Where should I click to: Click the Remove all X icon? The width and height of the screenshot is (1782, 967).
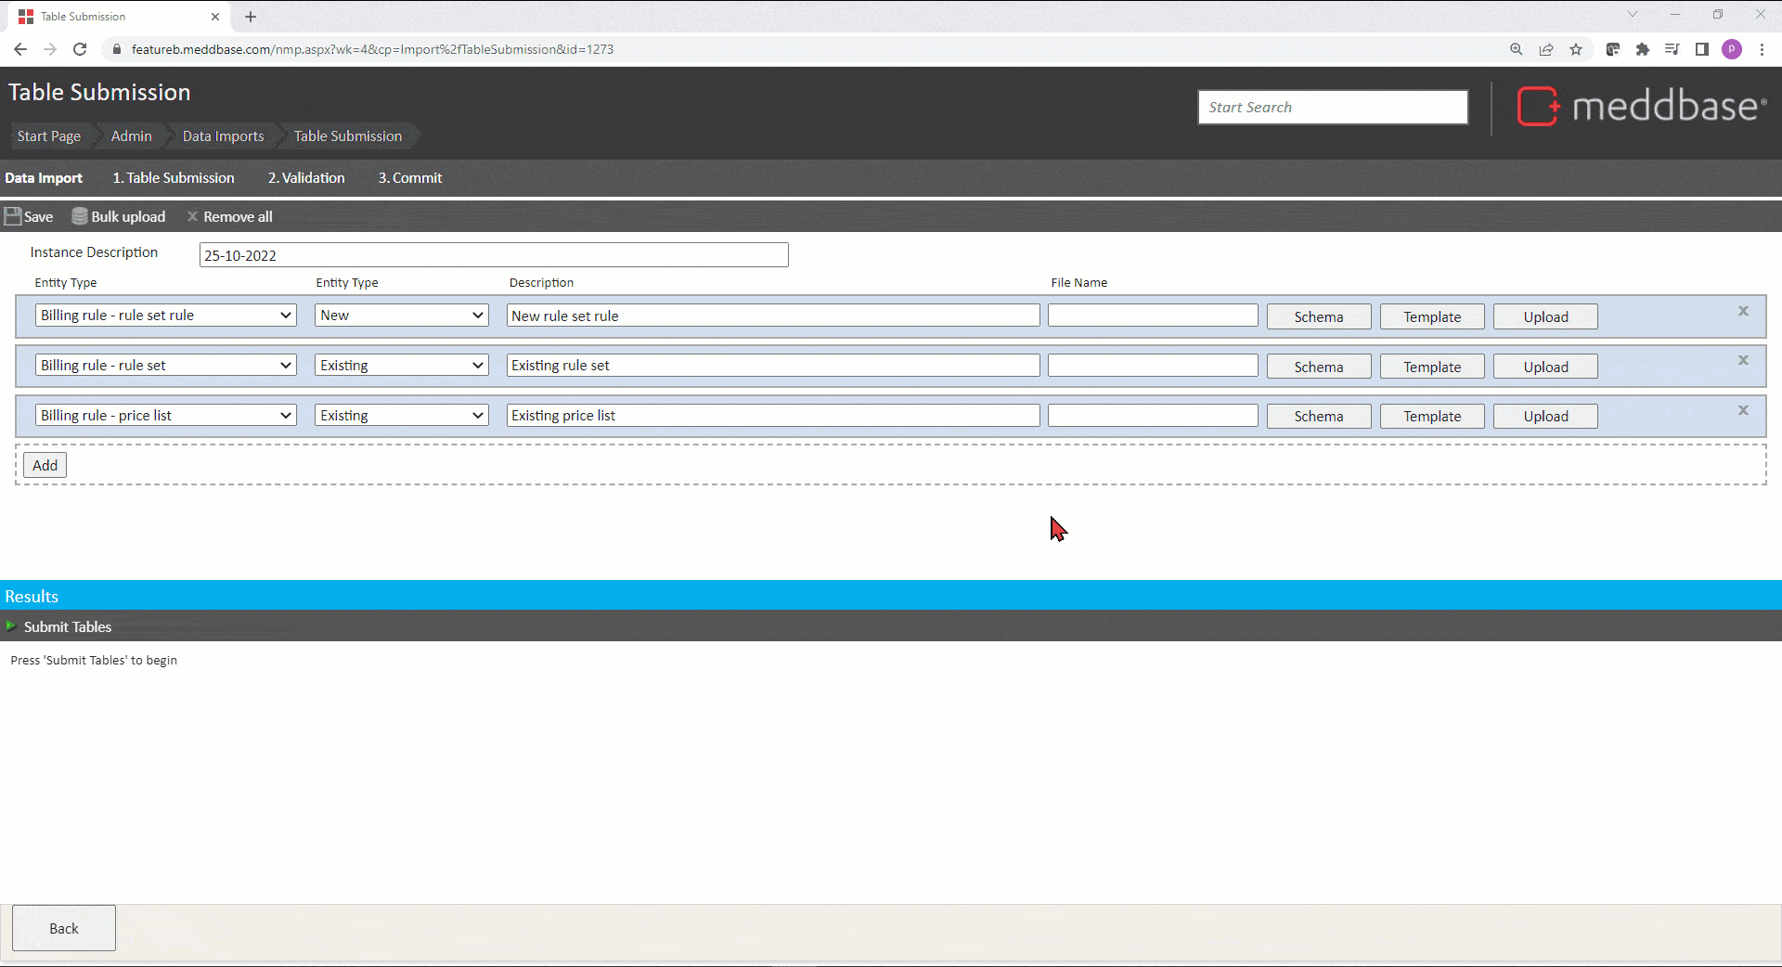[193, 217]
